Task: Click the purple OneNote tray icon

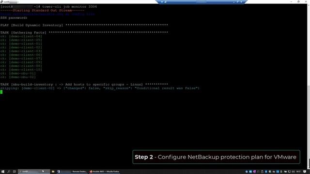Action: click(254, 172)
